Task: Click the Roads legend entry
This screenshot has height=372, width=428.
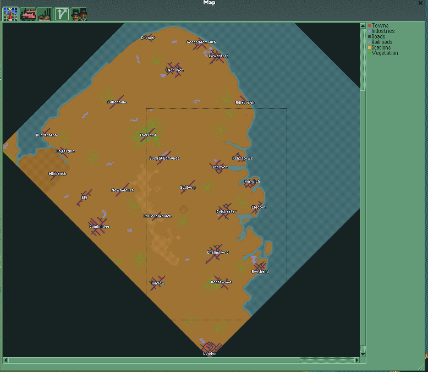Action: 378,37
